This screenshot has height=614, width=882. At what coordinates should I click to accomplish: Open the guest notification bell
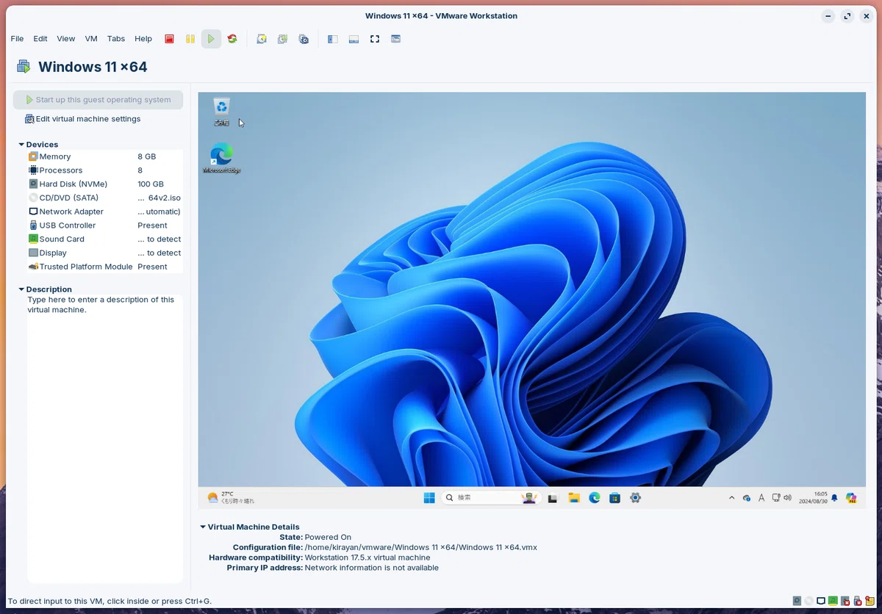pos(834,498)
